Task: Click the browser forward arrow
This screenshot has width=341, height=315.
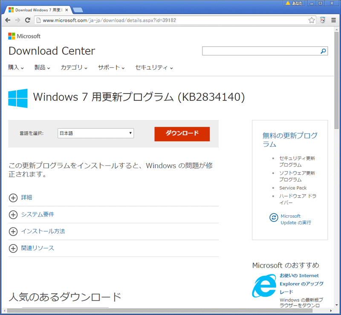Action: click(x=17, y=20)
